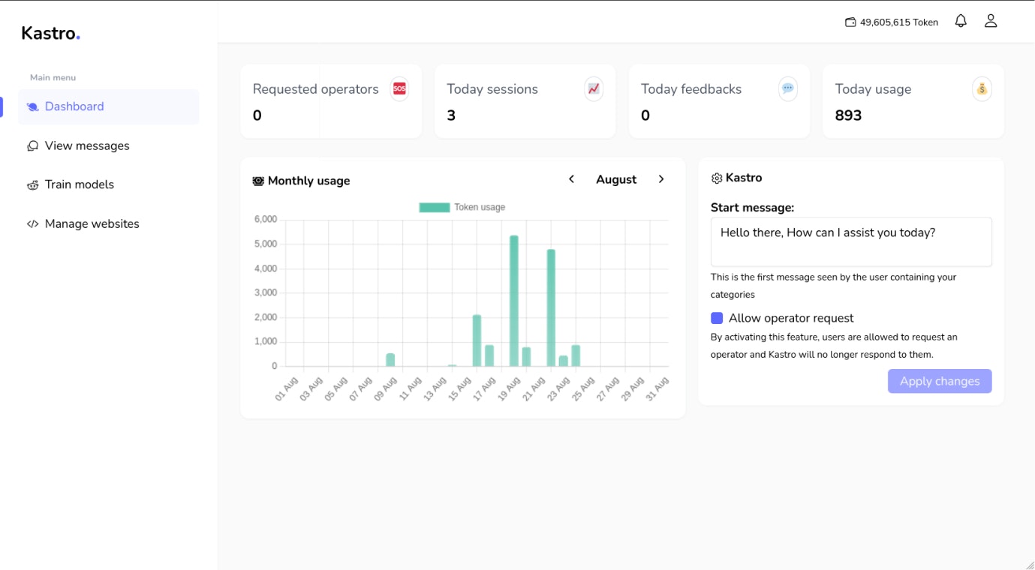Click the Apply changes button
The width and height of the screenshot is (1035, 570).
point(940,381)
